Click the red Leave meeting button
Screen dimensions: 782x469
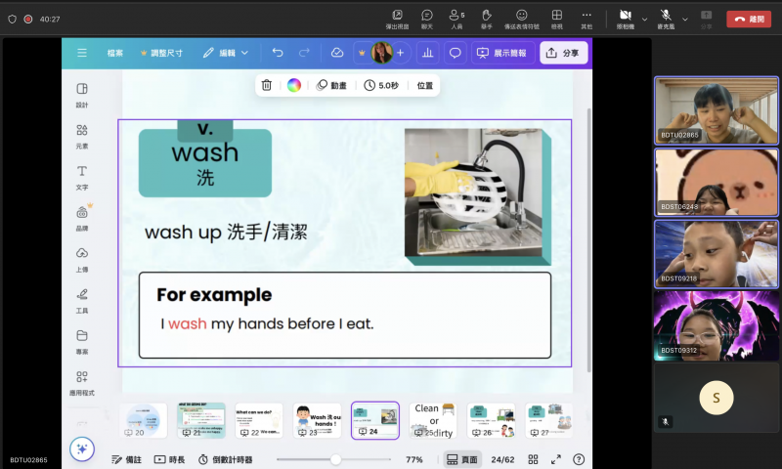click(x=749, y=19)
